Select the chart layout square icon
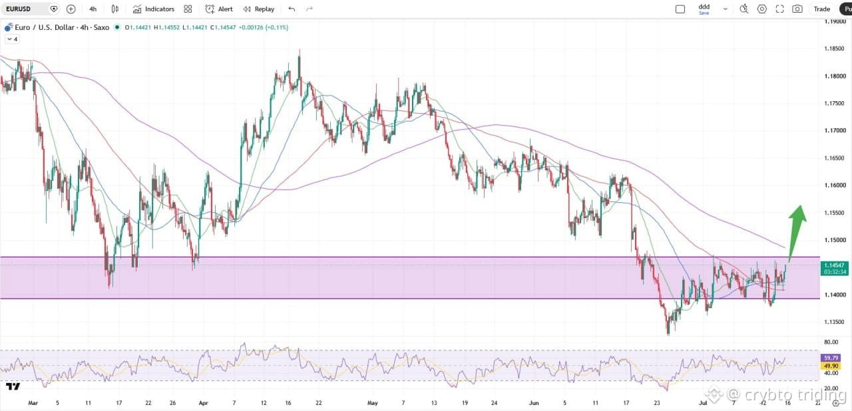 (680, 9)
